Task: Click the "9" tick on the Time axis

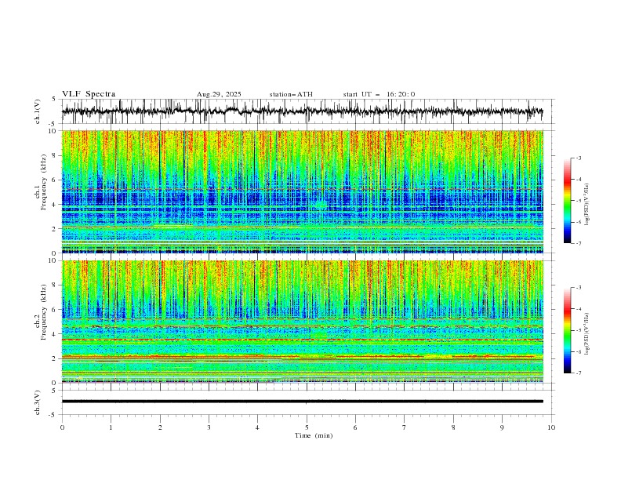Action: pyautogui.click(x=502, y=427)
